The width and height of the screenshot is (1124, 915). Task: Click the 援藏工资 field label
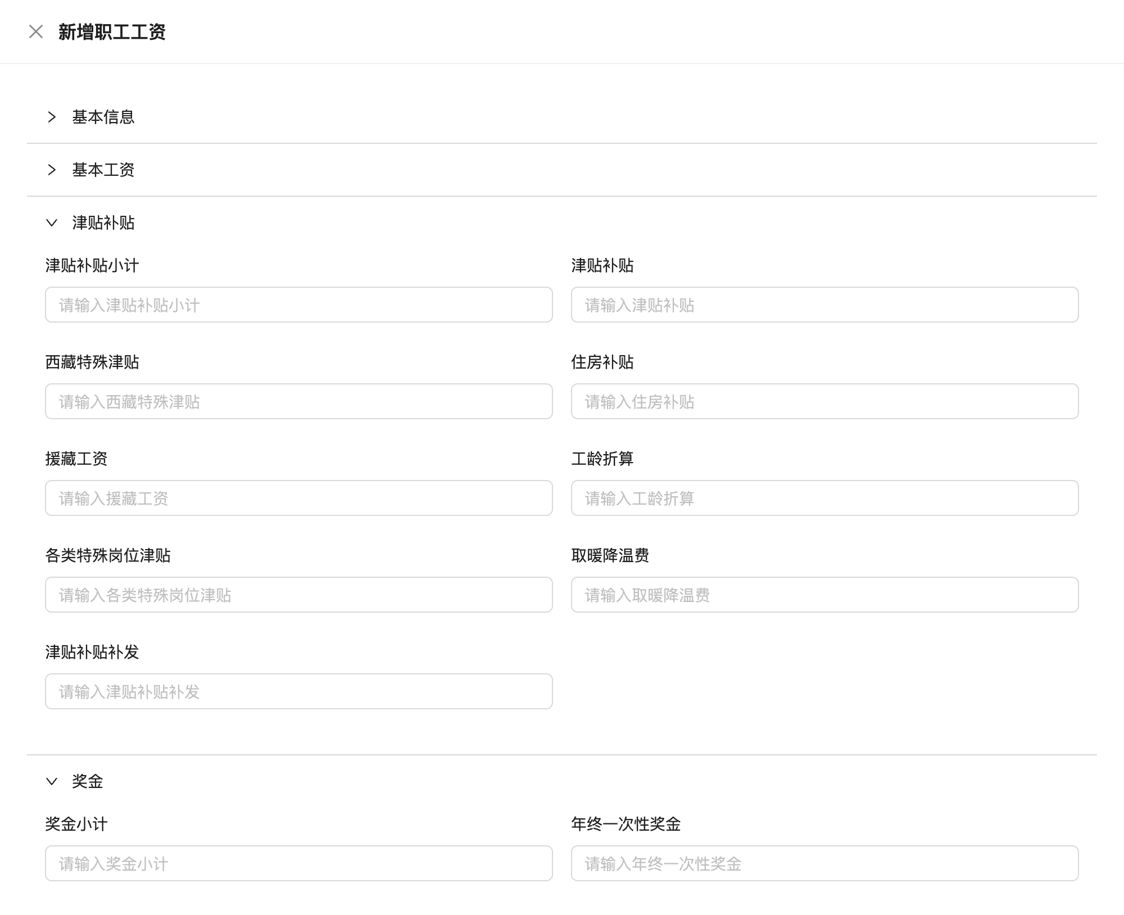pos(76,459)
